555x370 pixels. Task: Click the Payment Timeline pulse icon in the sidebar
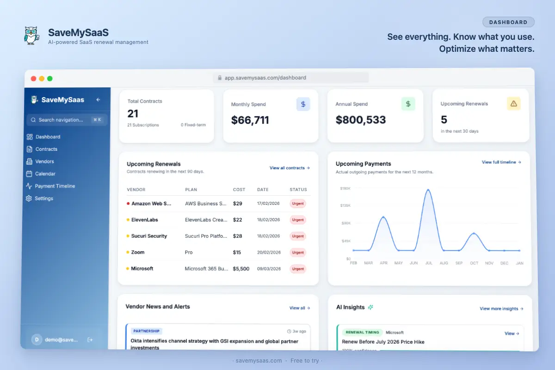(30, 186)
